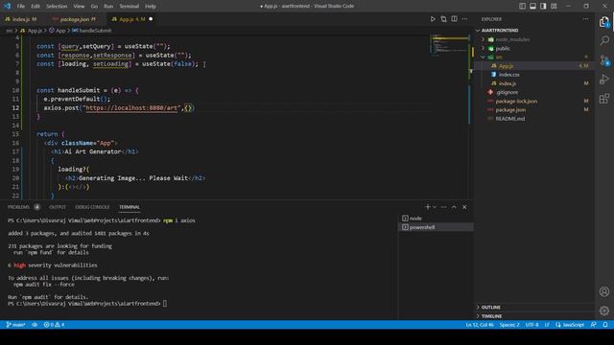Open the View menu
Image resolution: width=614 pixels, height=345 pixels.
(79, 7)
